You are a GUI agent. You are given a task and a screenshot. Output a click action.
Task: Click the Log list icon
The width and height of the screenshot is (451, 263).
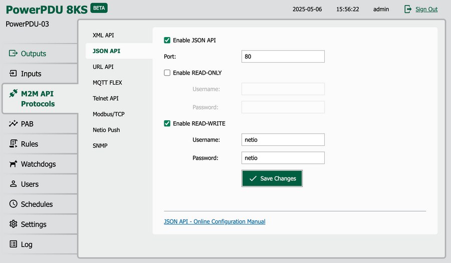click(13, 244)
